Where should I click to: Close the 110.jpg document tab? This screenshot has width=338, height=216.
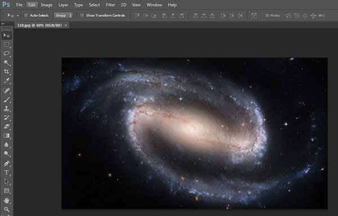coord(66,25)
